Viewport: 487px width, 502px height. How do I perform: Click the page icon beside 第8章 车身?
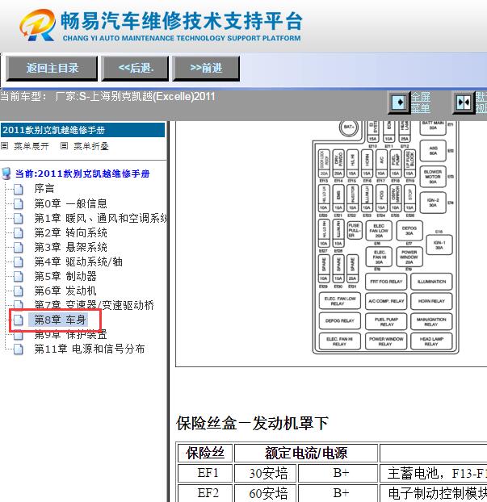tap(19, 320)
